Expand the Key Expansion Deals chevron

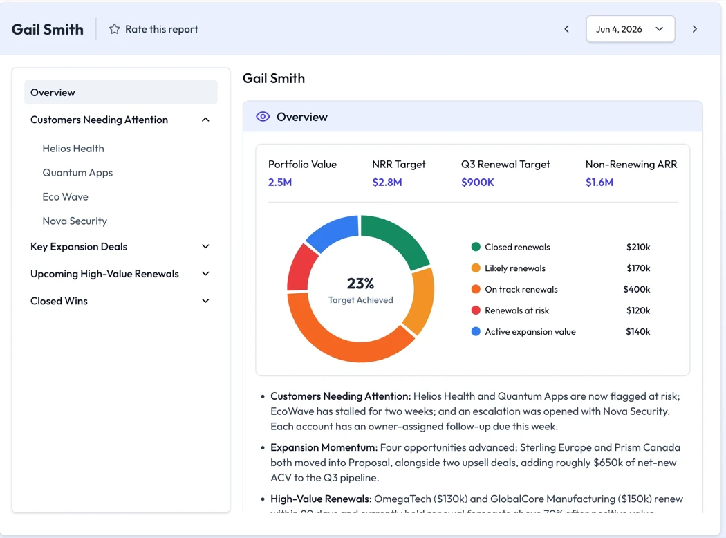point(205,247)
